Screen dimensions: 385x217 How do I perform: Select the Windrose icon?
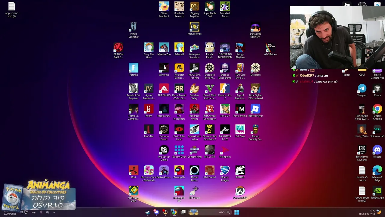pos(164,70)
